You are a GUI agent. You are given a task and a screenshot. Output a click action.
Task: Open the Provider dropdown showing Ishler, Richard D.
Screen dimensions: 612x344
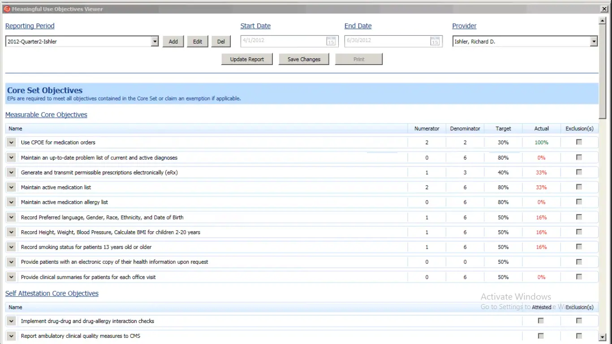click(594, 41)
